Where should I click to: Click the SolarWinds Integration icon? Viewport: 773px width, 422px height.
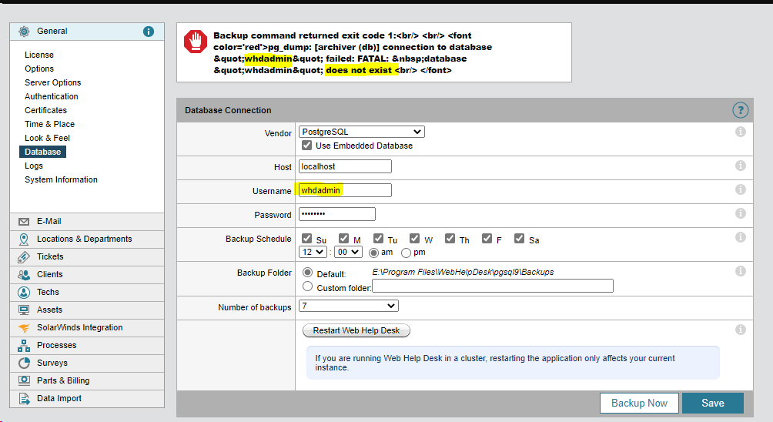23,327
